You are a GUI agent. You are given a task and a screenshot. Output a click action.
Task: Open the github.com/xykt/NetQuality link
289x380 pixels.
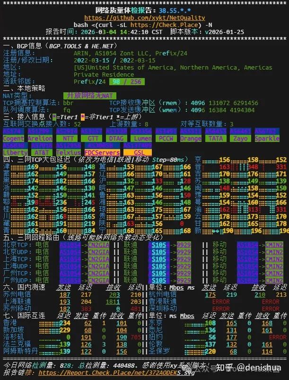[x=145, y=18]
